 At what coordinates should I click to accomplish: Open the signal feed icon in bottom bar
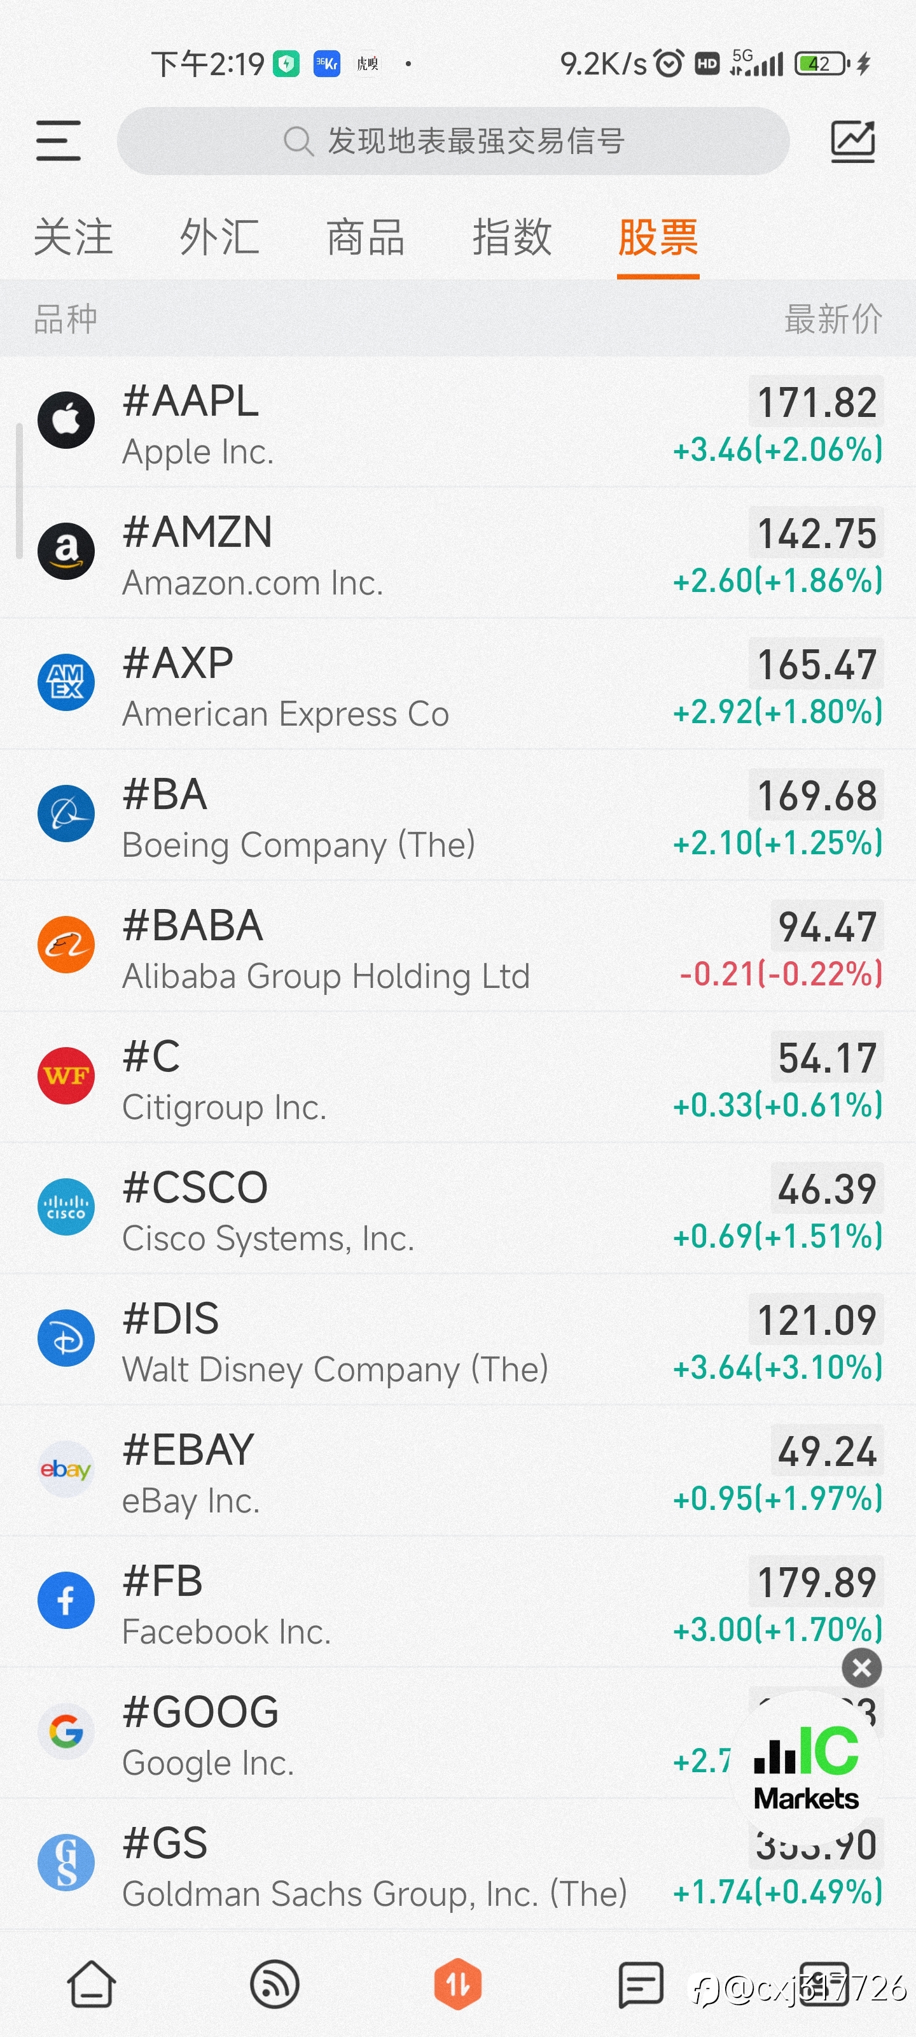274,1984
